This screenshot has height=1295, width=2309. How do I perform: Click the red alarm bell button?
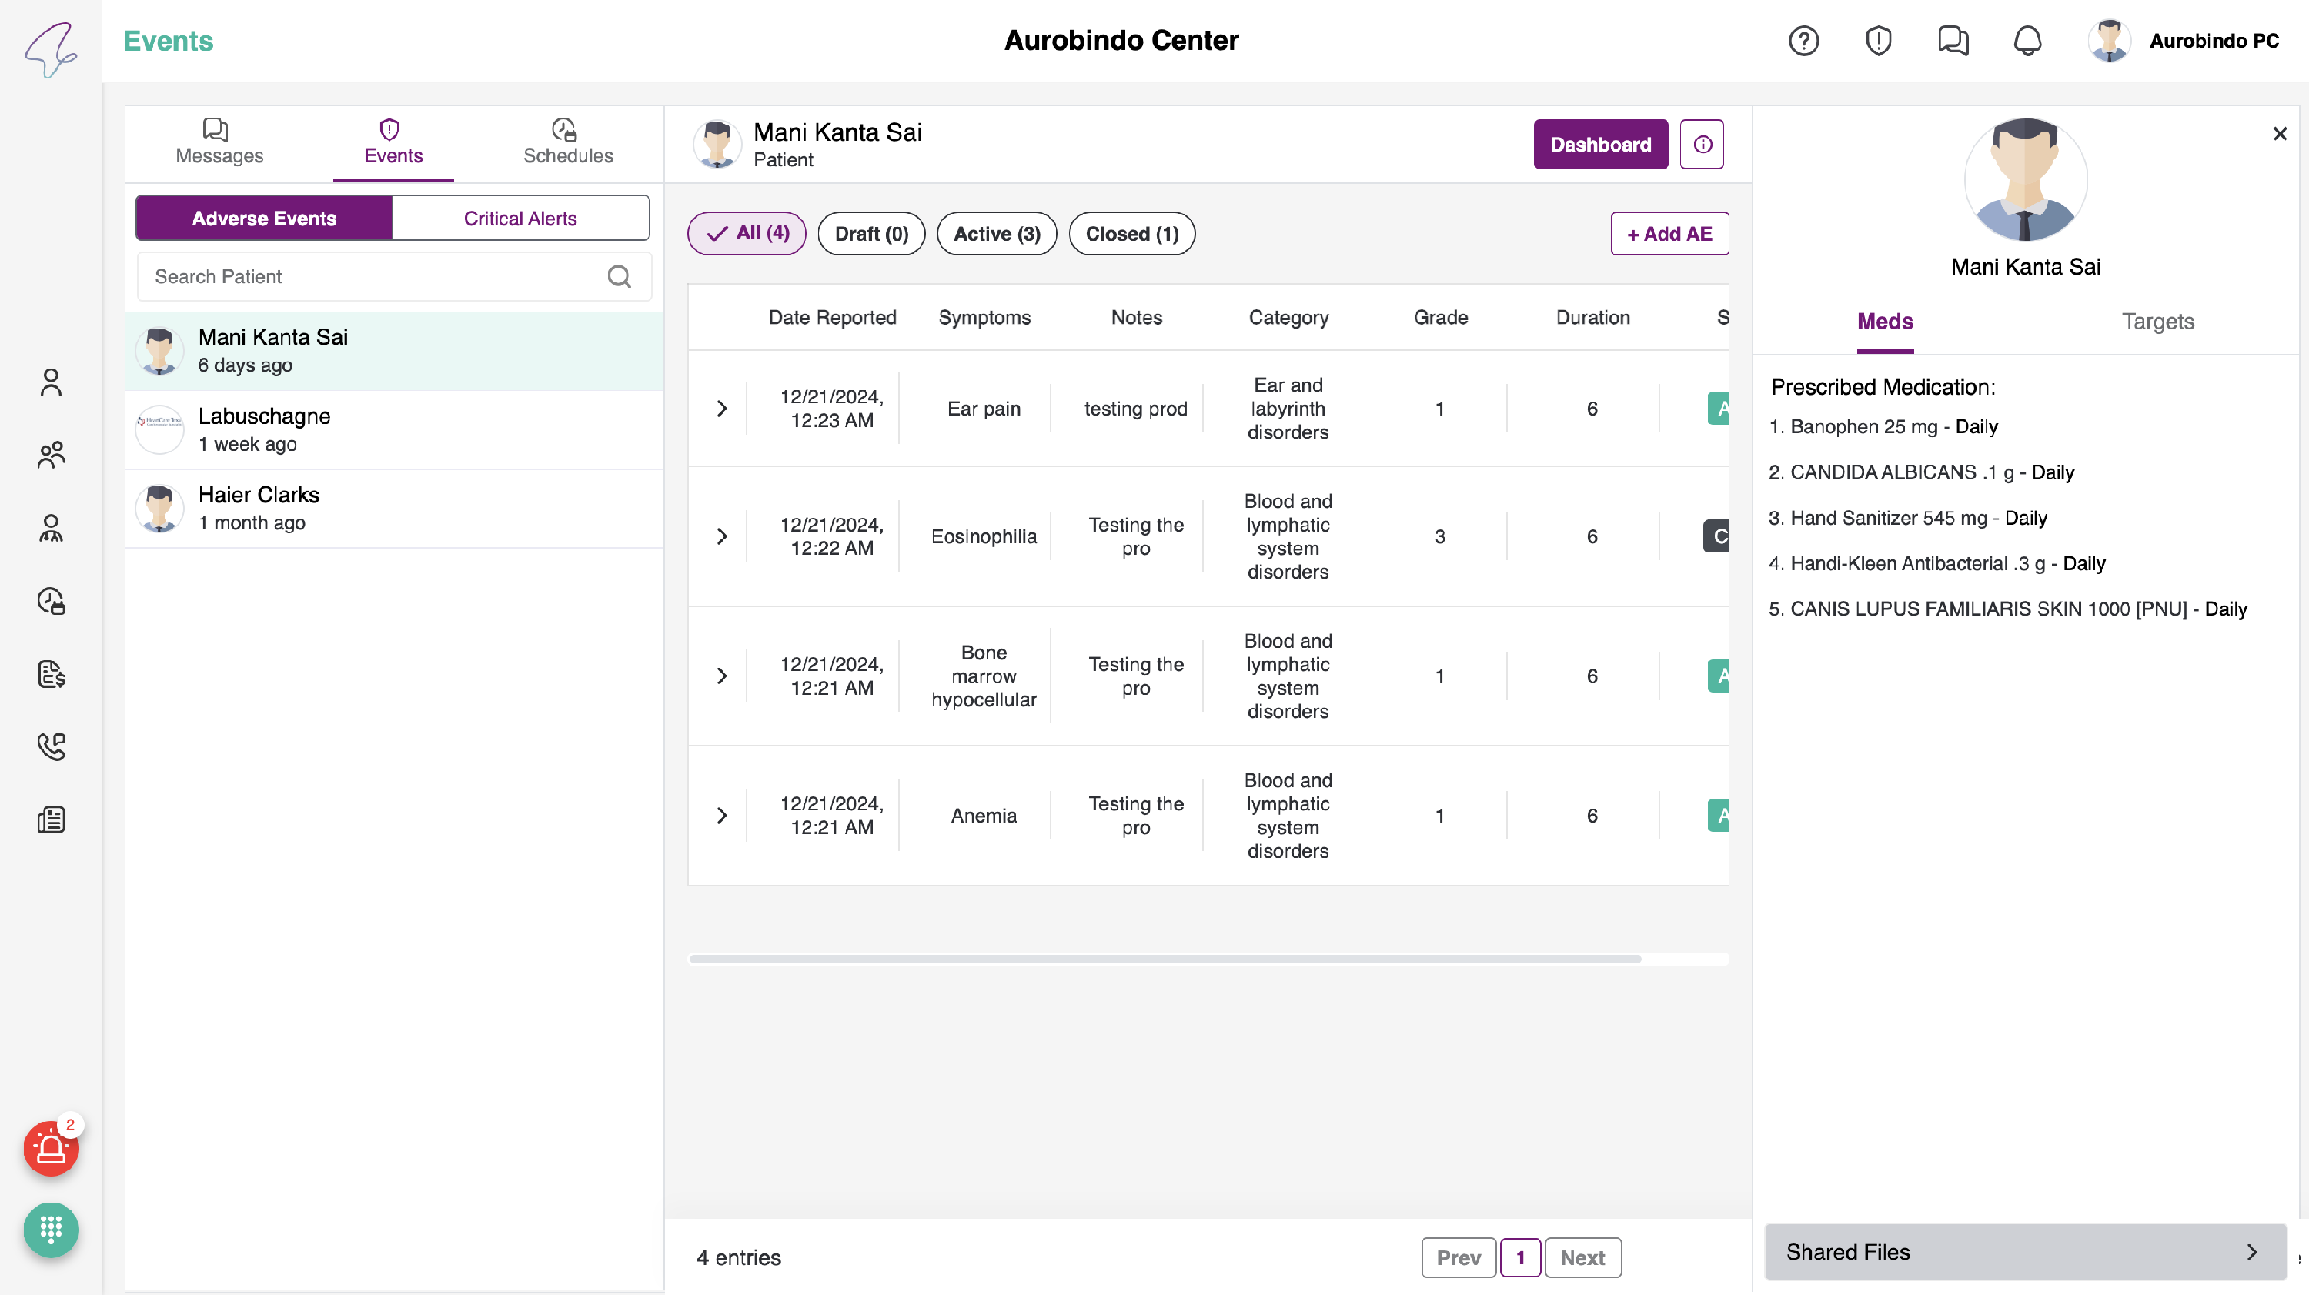[x=51, y=1148]
